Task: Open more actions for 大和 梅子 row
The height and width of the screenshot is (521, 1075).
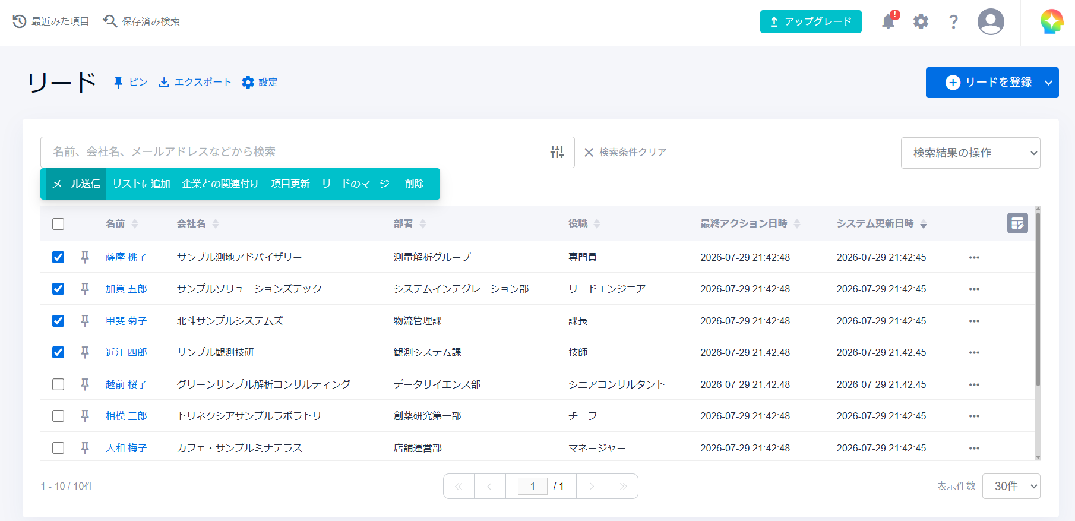Action: [974, 448]
